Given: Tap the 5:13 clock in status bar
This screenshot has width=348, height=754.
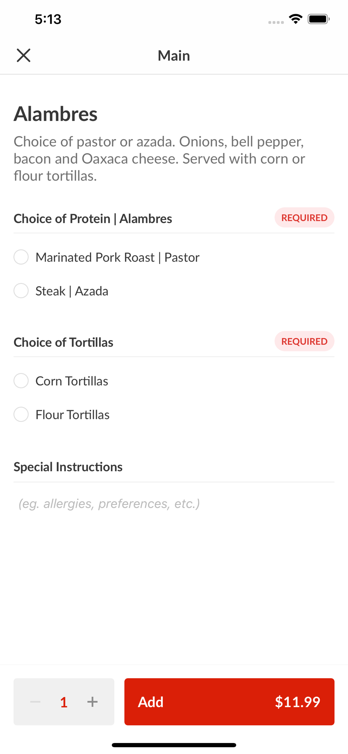Looking at the screenshot, I should pyautogui.click(x=48, y=19).
